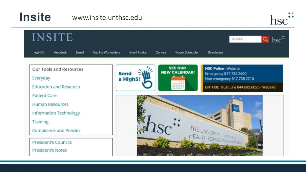This screenshot has height=172, width=306.
Task: Select Event Intake in the navigation bar
Action: 138,53
